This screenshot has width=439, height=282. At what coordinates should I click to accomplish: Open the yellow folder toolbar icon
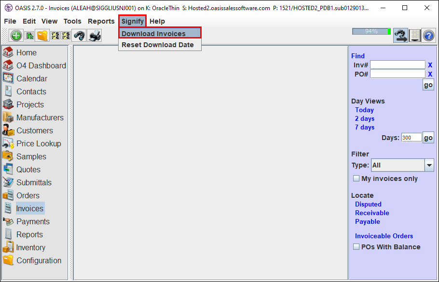42,36
